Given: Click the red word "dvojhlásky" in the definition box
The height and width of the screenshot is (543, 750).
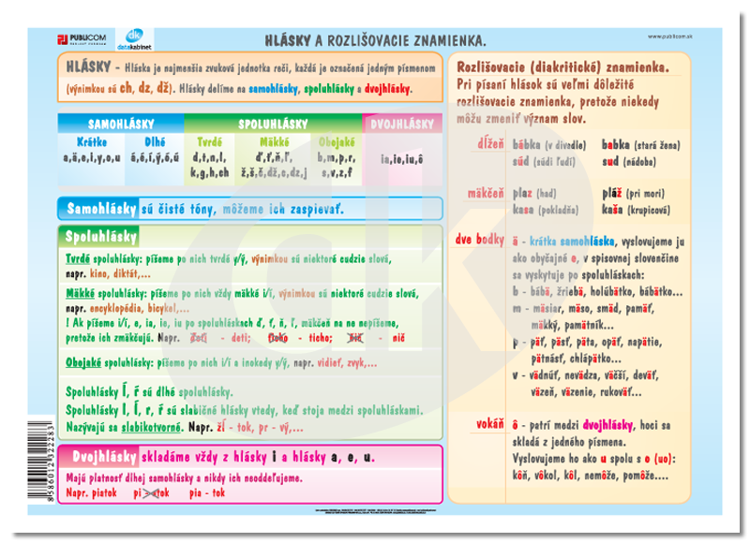Looking at the screenshot, I should click(x=387, y=89).
